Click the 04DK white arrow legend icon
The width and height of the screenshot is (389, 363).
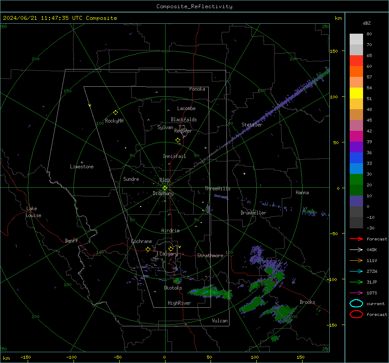click(x=356, y=250)
